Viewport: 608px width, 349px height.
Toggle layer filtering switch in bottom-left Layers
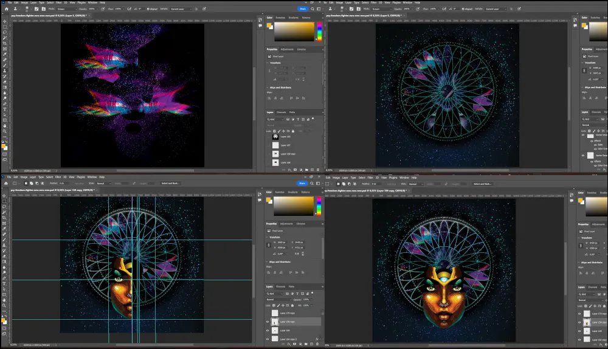tap(313, 293)
